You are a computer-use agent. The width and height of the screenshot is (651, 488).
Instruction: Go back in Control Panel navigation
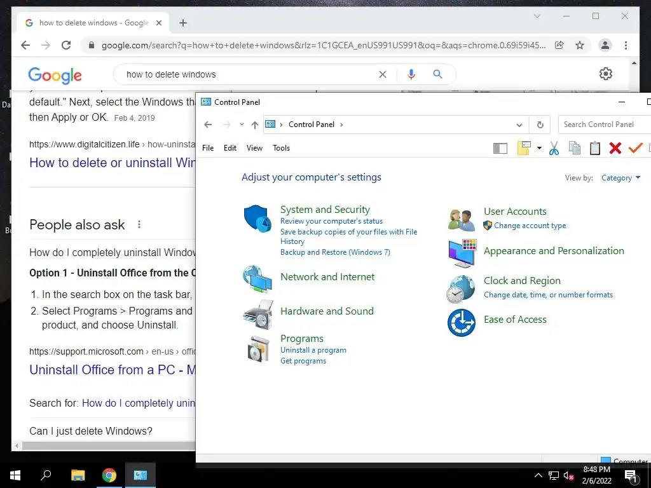[x=208, y=125]
